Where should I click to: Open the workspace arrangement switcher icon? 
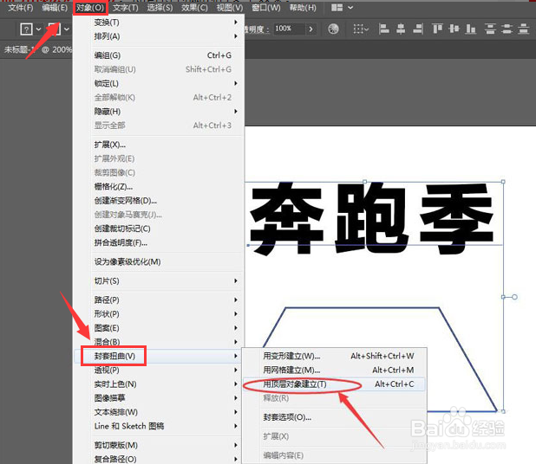pos(342,8)
